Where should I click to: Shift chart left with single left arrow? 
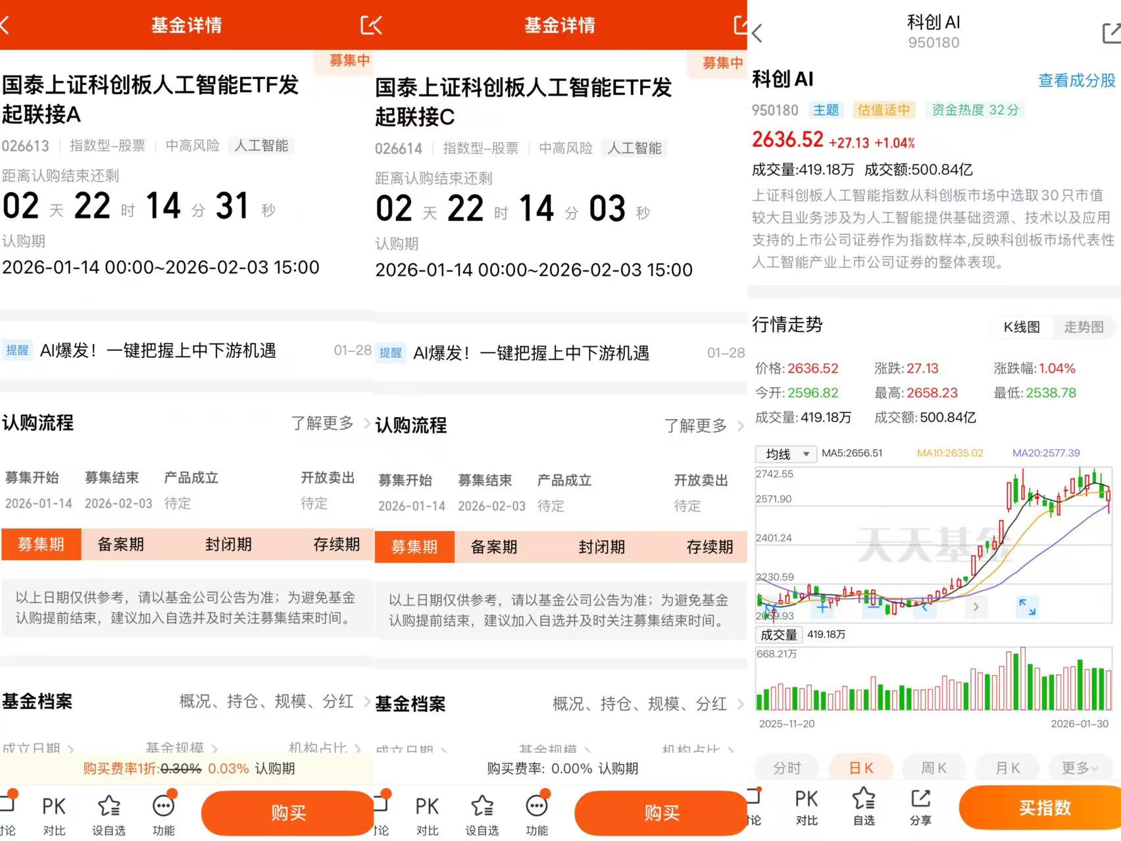(925, 607)
